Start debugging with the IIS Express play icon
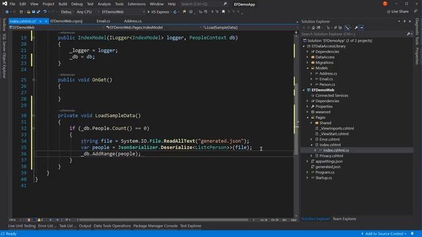The width and height of the screenshot is (422, 237). click(148, 12)
